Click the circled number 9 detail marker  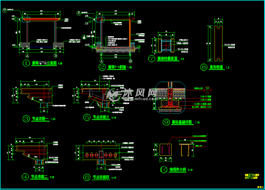pyautogui.click(x=166, y=122)
